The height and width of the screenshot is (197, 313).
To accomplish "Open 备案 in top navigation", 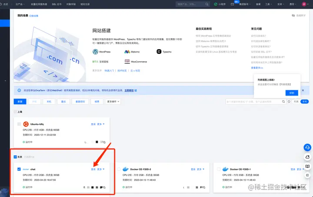I will coord(258,4).
